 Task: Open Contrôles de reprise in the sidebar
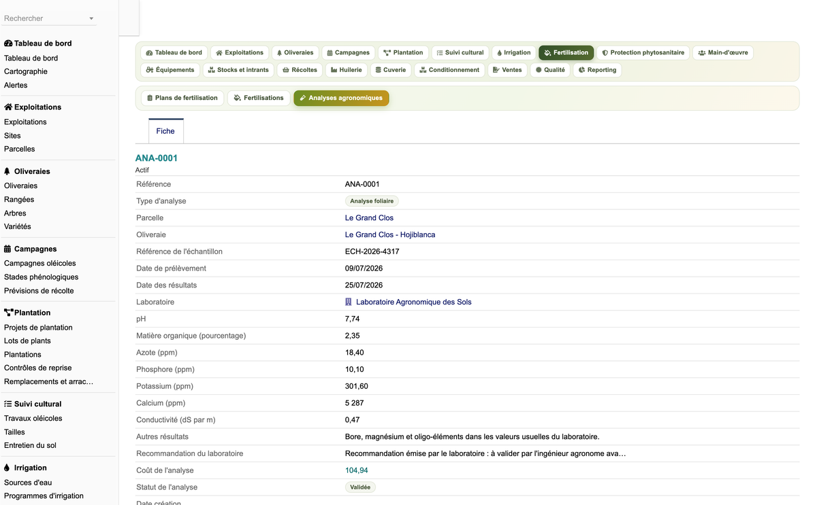coord(37,368)
